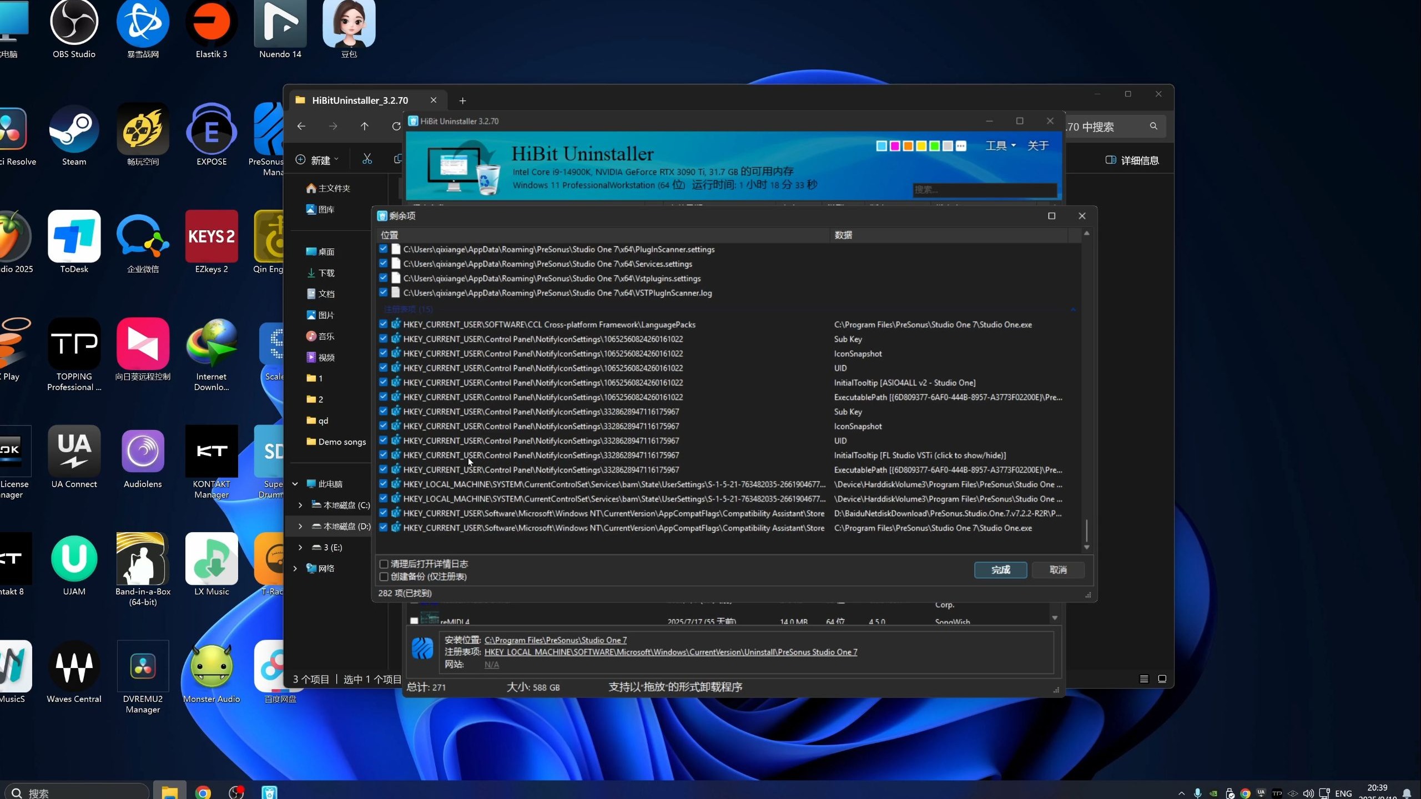Enable open detailed log after cleanup
This screenshot has width=1421, height=799.
384,564
